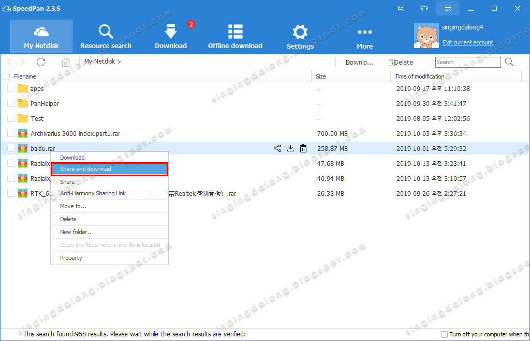This screenshot has height=341, width=530.
Task: Click the RTK_6 rar archive icon
Action: point(23,193)
